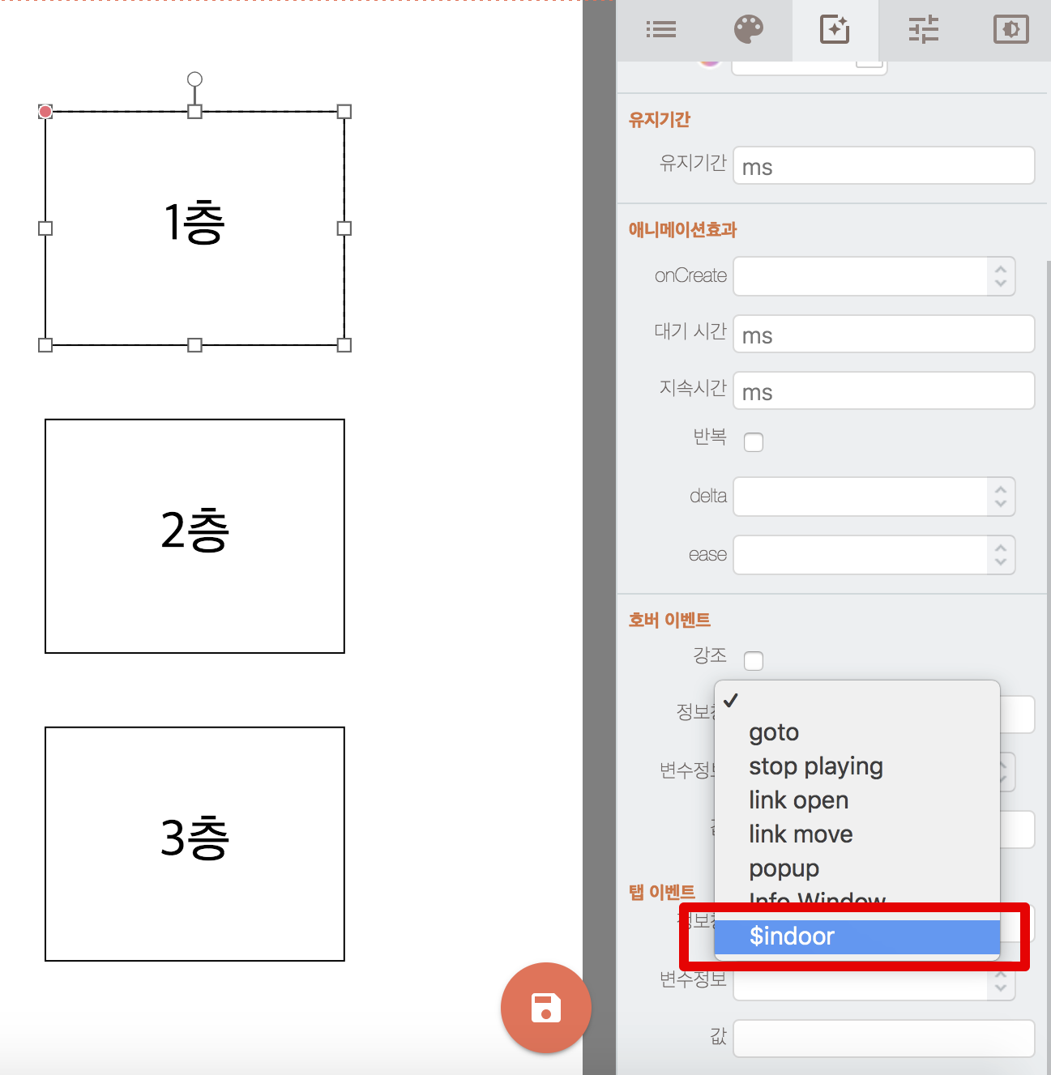
Task: Click the 지속시간 ms input field
Action: pos(884,391)
